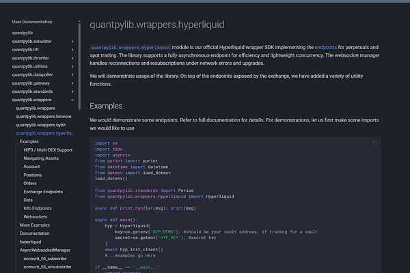
Task: Click the User Documentation sidebar heading
Action: (32, 22)
